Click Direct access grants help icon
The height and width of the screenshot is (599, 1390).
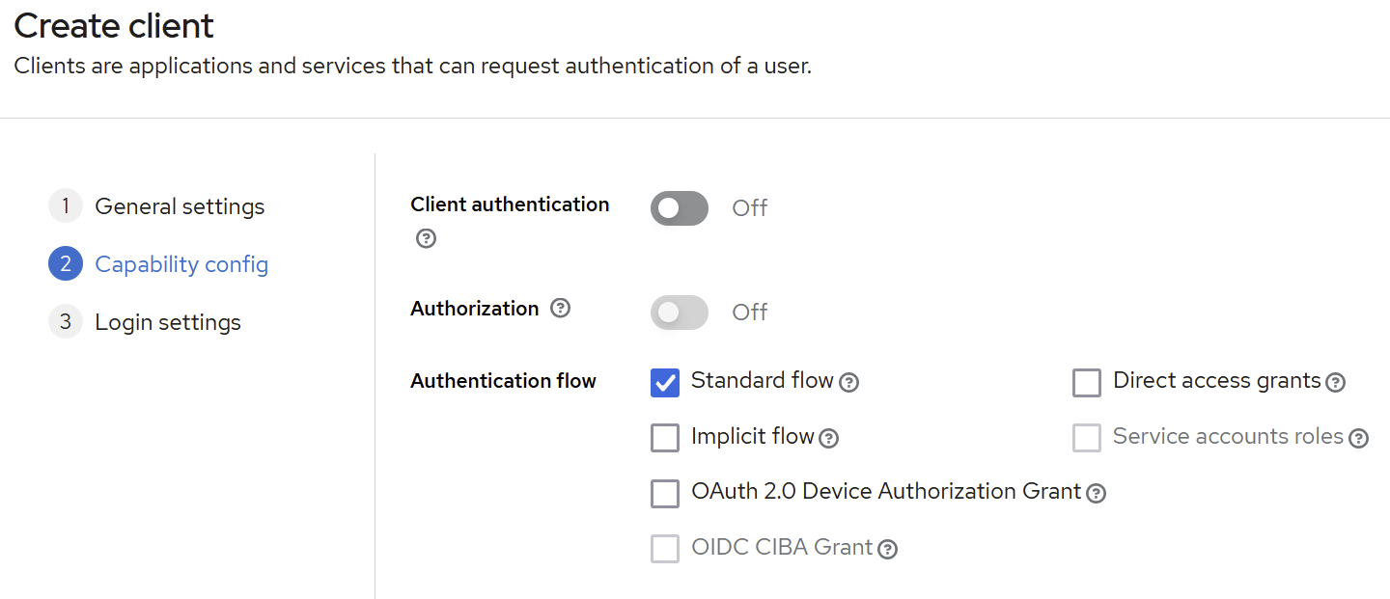coord(1336,383)
